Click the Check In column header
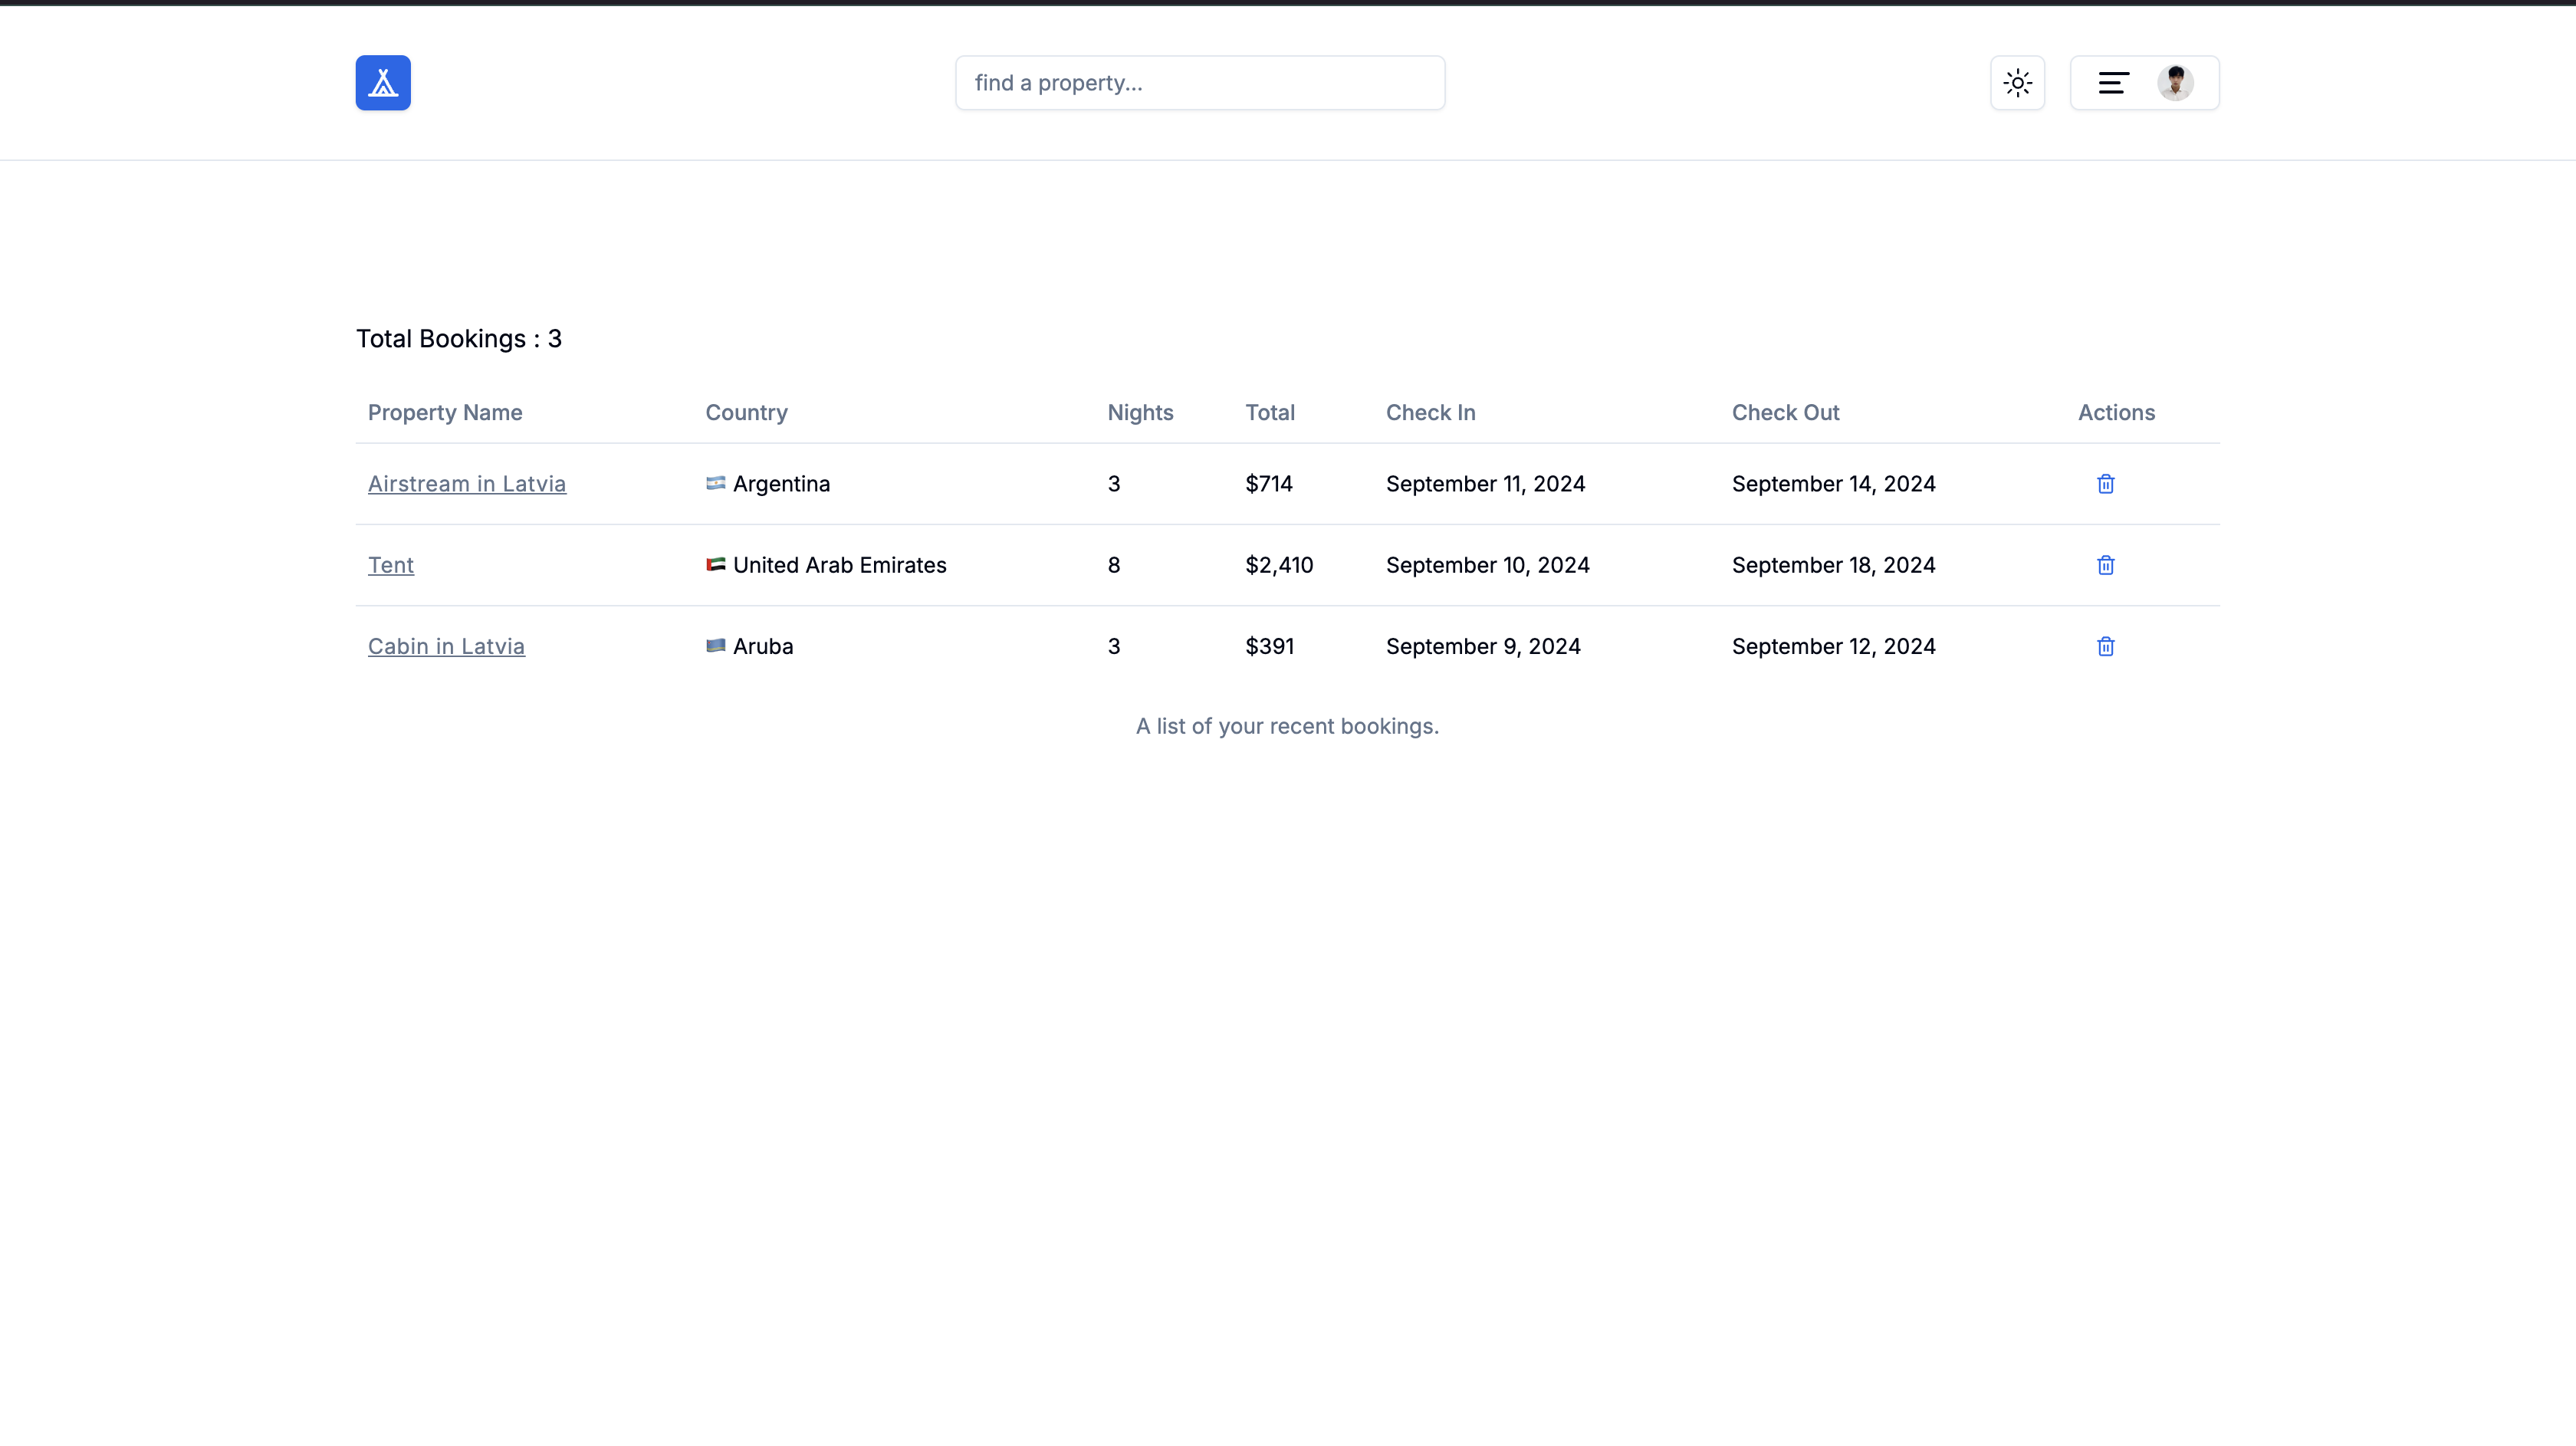This screenshot has width=2576, height=1446. (1430, 412)
